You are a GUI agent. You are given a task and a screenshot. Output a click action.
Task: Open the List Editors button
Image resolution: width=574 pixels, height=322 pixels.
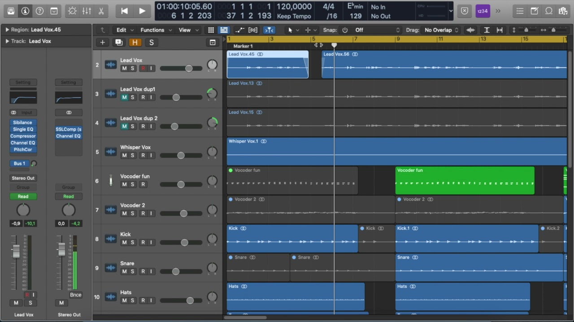[520, 11]
